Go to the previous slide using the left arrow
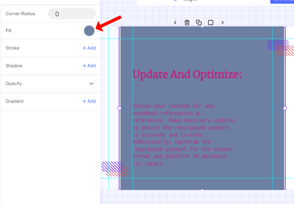Image resolution: width=294 pixels, height=204 pixels. coord(175,23)
